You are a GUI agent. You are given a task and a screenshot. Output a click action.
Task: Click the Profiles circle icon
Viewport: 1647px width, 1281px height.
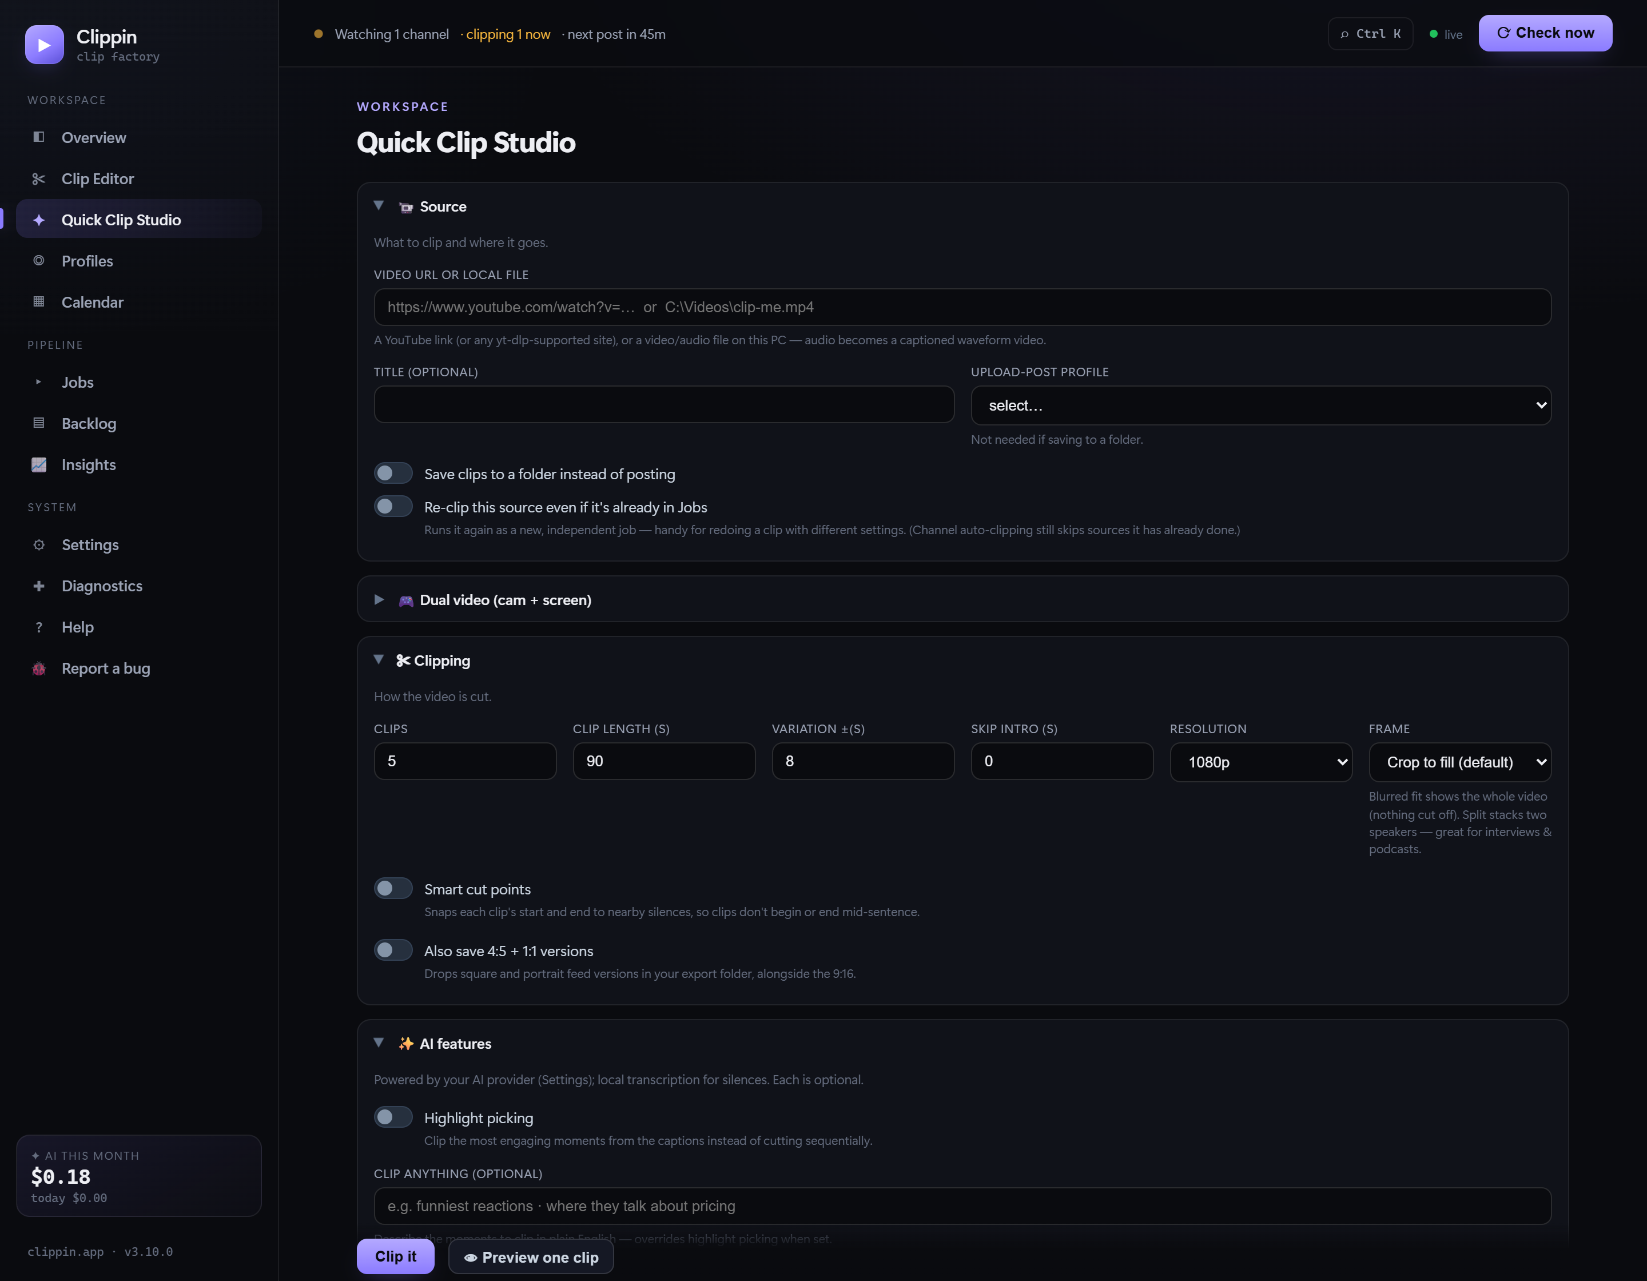[x=38, y=261]
